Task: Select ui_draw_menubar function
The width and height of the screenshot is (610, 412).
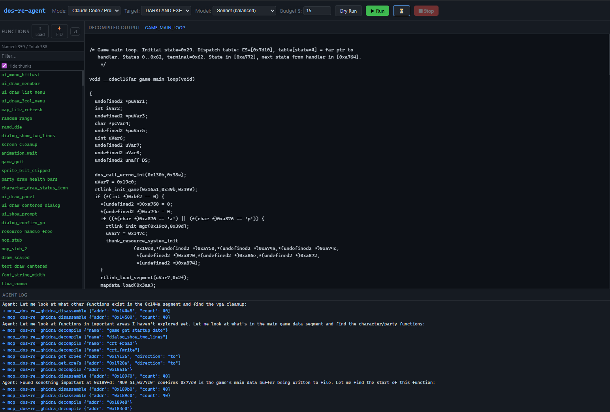Action: pos(21,83)
